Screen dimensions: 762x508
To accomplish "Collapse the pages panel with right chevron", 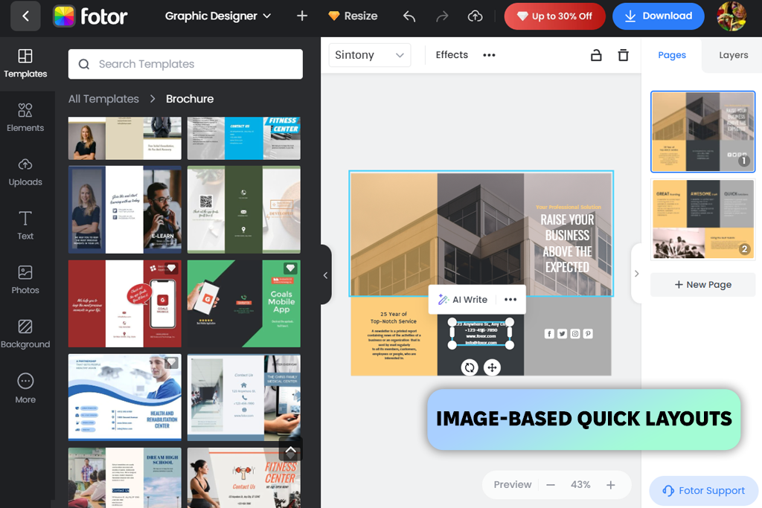I will tap(637, 274).
